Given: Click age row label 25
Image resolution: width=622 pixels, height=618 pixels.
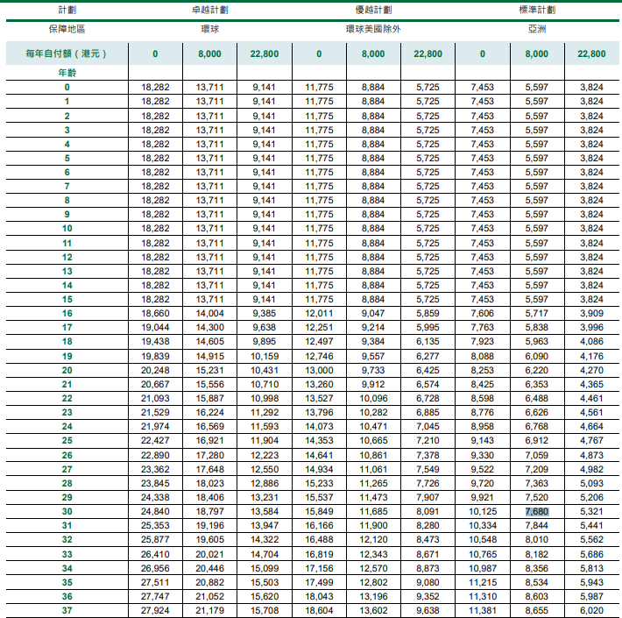Looking at the screenshot, I should coord(67,441).
